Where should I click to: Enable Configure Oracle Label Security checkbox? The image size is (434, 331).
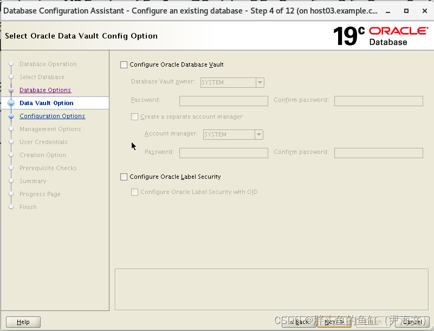coord(124,177)
